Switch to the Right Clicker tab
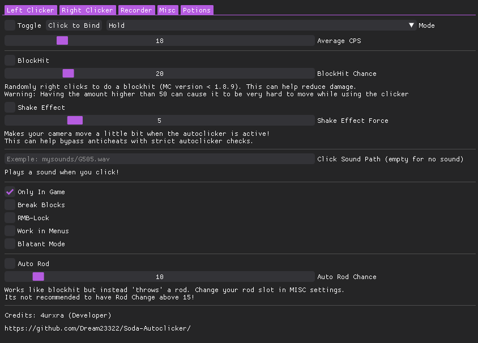The height and width of the screenshot is (343, 478). 87,10
